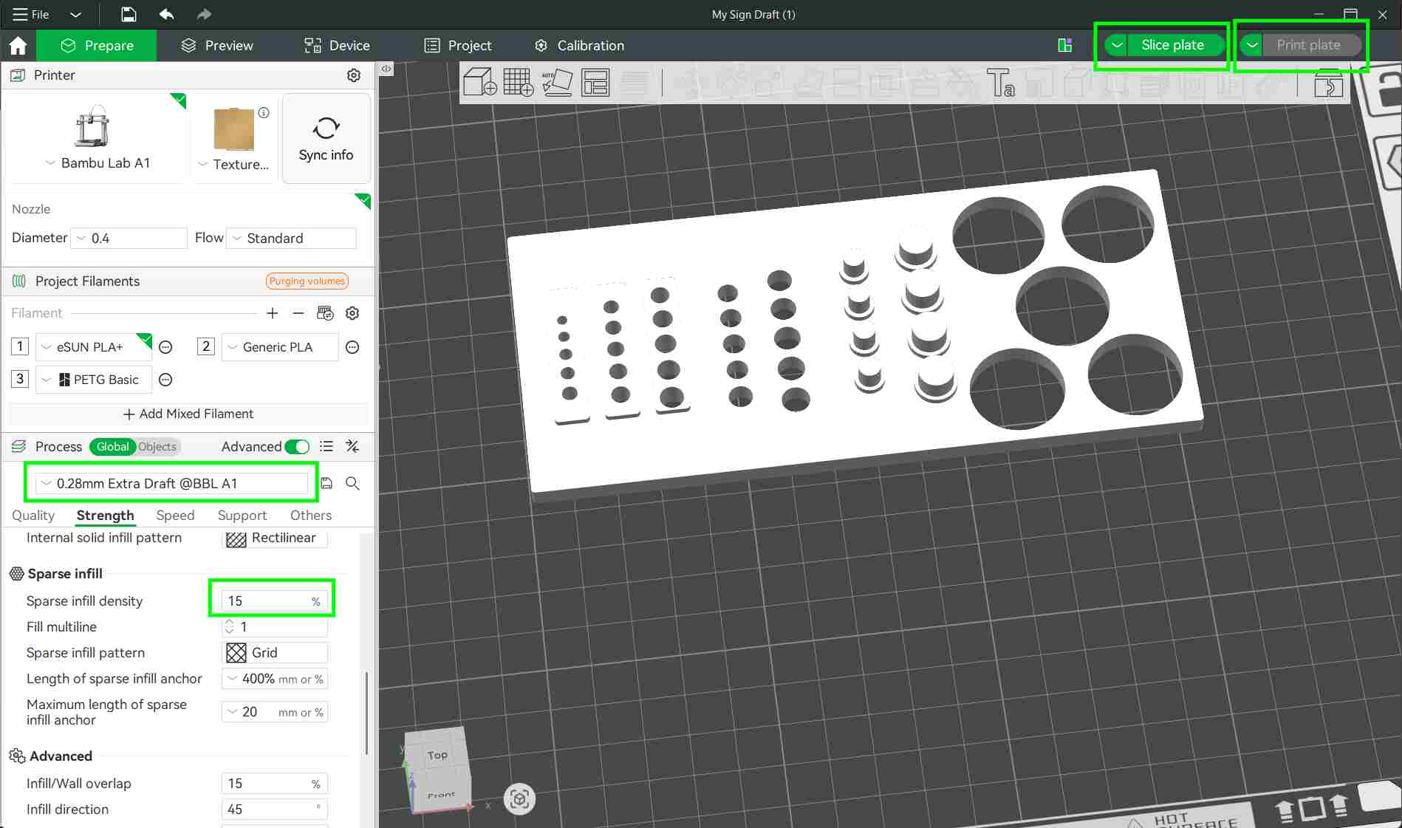Viewport: 1402px width, 828px height.
Task: Redo the last undone action
Action: 204,14
